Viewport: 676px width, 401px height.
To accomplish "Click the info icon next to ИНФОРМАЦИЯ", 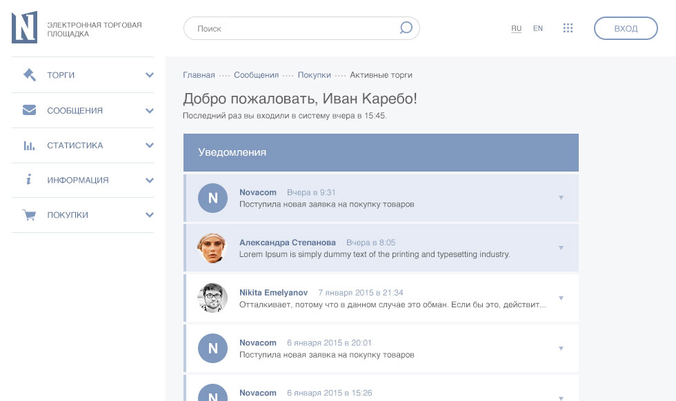I will (x=28, y=180).
